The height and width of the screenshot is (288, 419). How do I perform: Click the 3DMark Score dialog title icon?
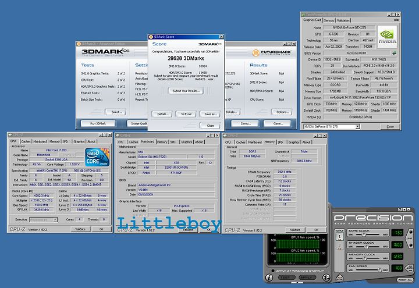(x=151, y=37)
